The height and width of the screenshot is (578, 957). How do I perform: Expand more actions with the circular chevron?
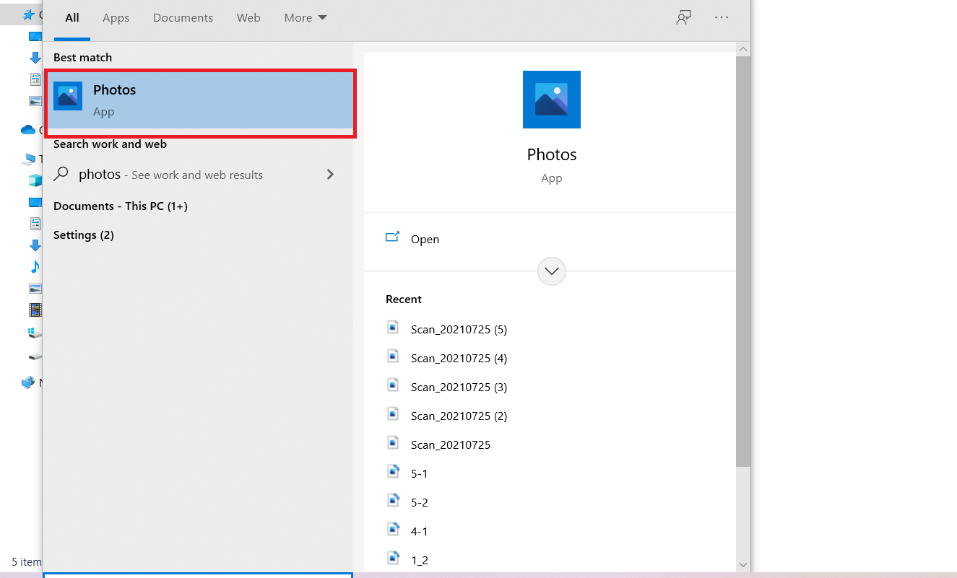point(552,271)
